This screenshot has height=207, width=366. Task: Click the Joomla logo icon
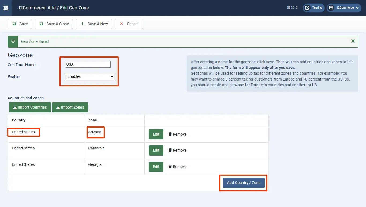tap(6, 8)
